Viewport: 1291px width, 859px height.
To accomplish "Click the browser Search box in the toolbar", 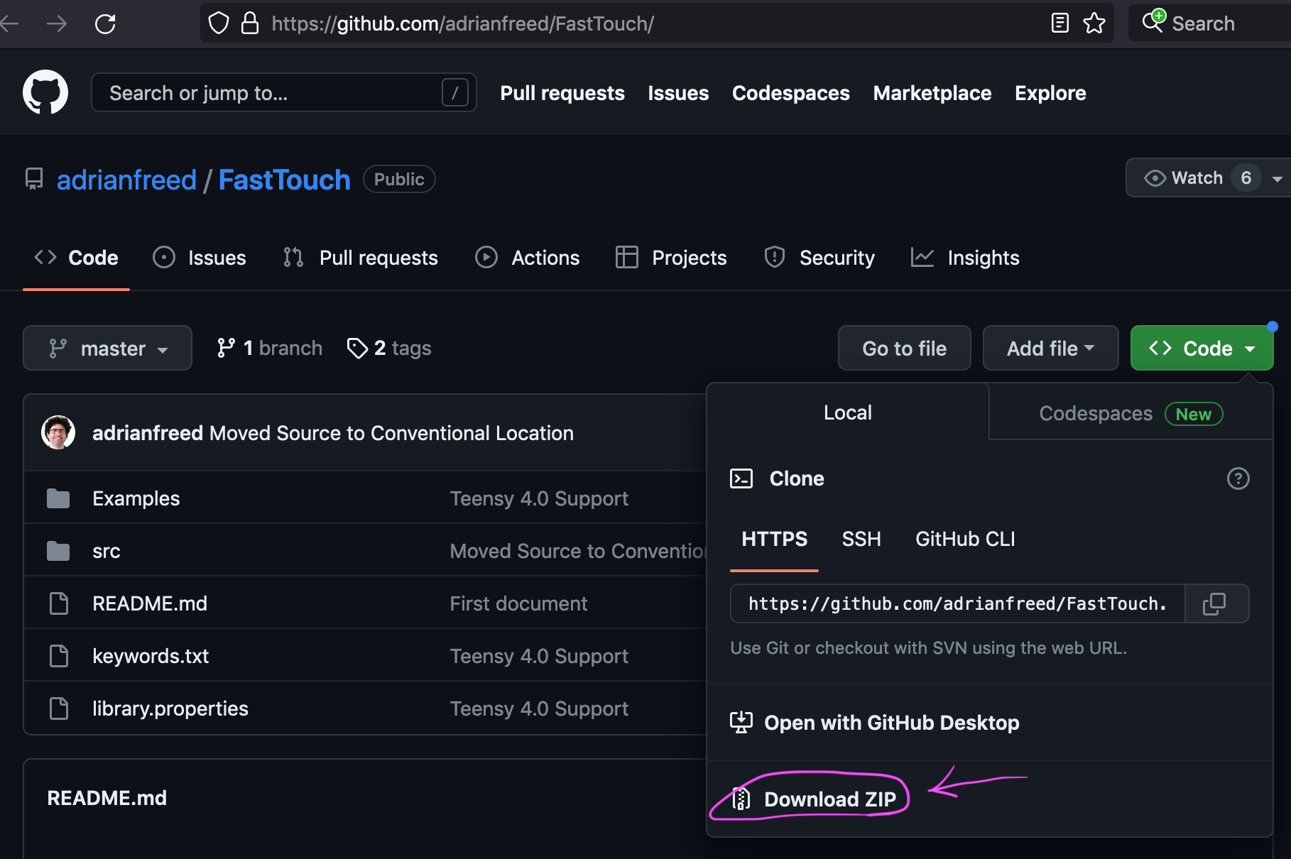I will [x=1209, y=23].
